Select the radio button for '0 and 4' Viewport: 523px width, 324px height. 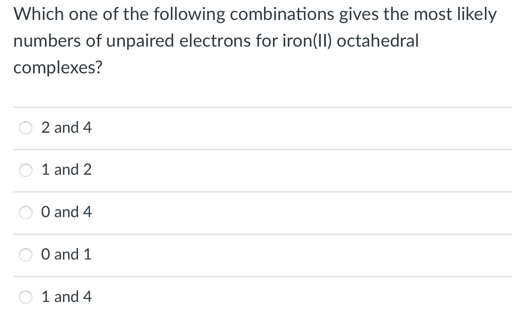[x=25, y=212]
